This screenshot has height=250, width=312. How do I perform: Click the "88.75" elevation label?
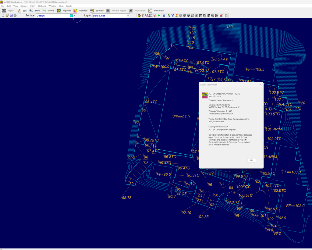(127, 198)
